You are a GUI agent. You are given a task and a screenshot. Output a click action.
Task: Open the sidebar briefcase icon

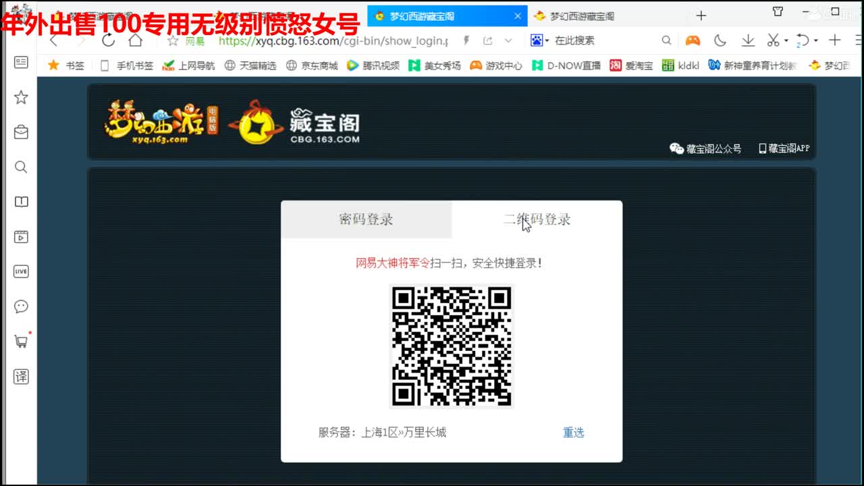tap(21, 132)
